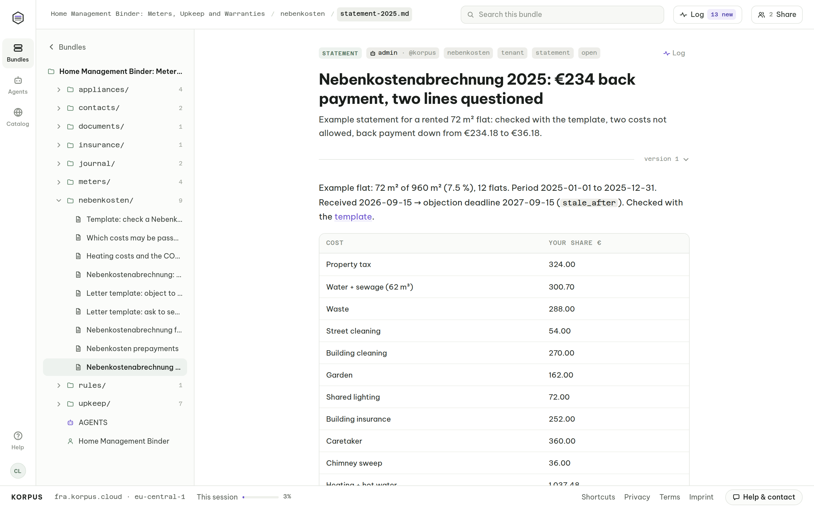The image size is (814, 508).
Task: Open the Shortcuts footer link
Action: (598, 497)
